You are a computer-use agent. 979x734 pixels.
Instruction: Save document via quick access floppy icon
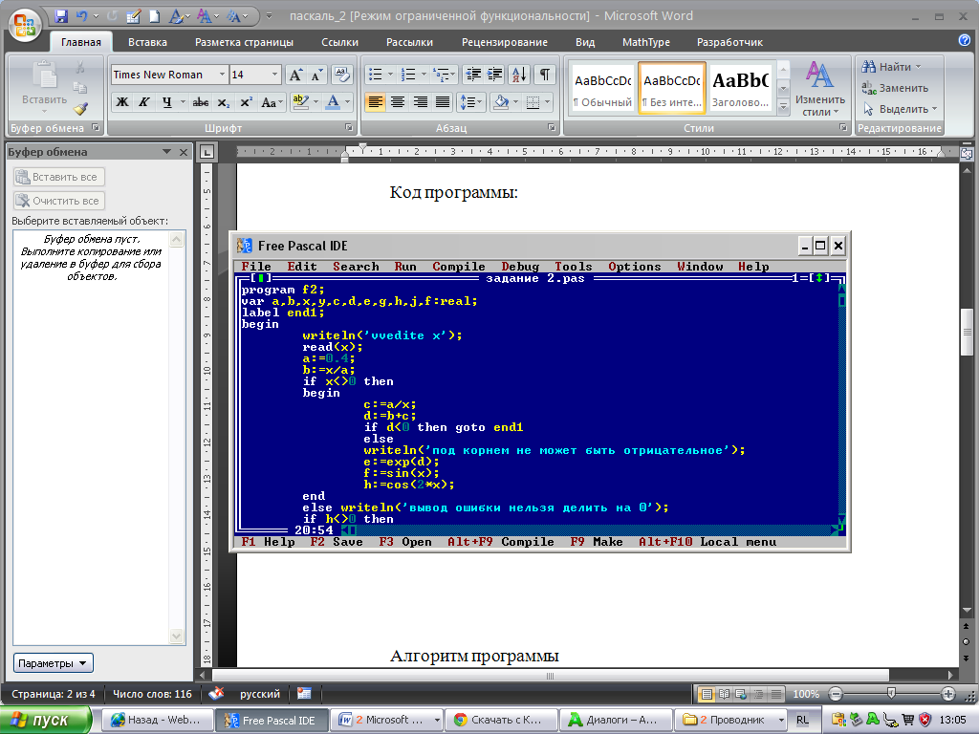coord(60,16)
